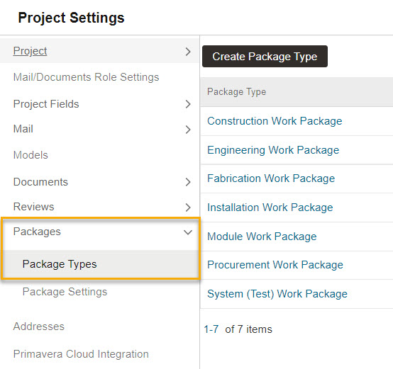Expand the Project section chevron
393x369 pixels.
point(188,52)
